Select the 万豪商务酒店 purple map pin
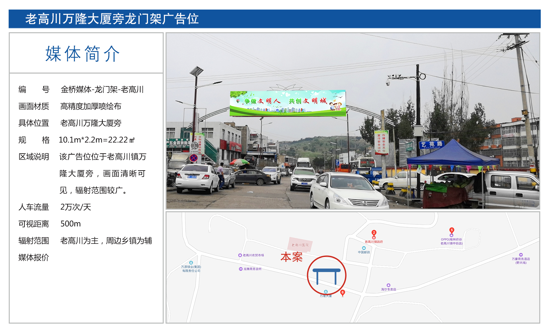The height and width of the screenshot is (333, 549). (521, 255)
